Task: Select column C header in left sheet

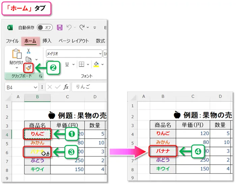Action: pos(67,97)
